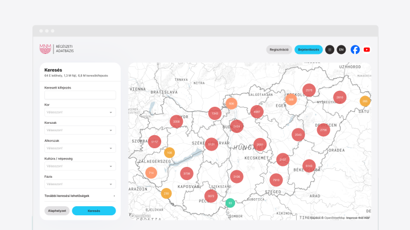Open the Improve this map link
This screenshot has height=230, width=410.
pyautogui.click(x=358, y=218)
